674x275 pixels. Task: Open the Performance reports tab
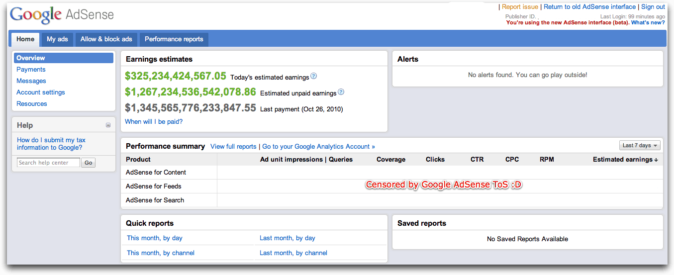(x=174, y=39)
